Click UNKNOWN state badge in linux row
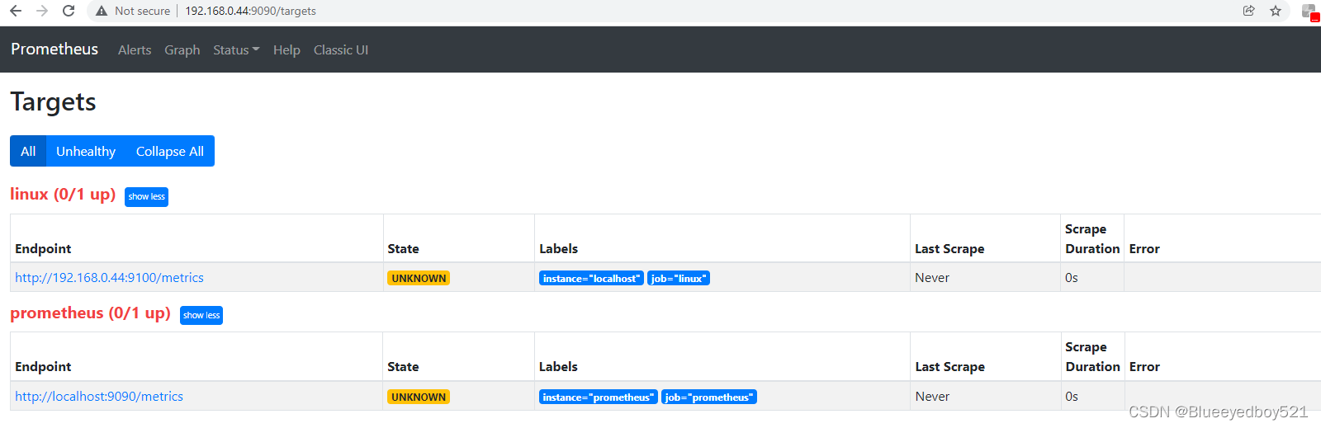The height and width of the screenshot is (428, 1321). [x=419, y=279]
